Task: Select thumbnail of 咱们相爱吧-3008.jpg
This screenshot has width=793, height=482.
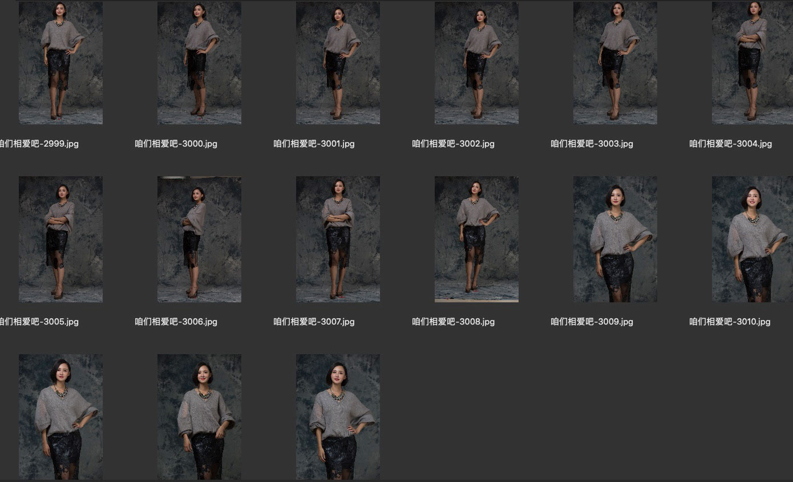Action: 476,239
